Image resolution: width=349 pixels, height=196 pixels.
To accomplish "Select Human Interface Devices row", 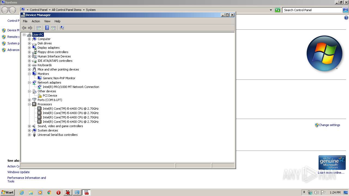I will (x=54, y=56).
